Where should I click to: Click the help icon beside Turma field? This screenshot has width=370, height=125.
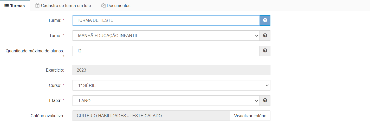(x=265, y=20)
